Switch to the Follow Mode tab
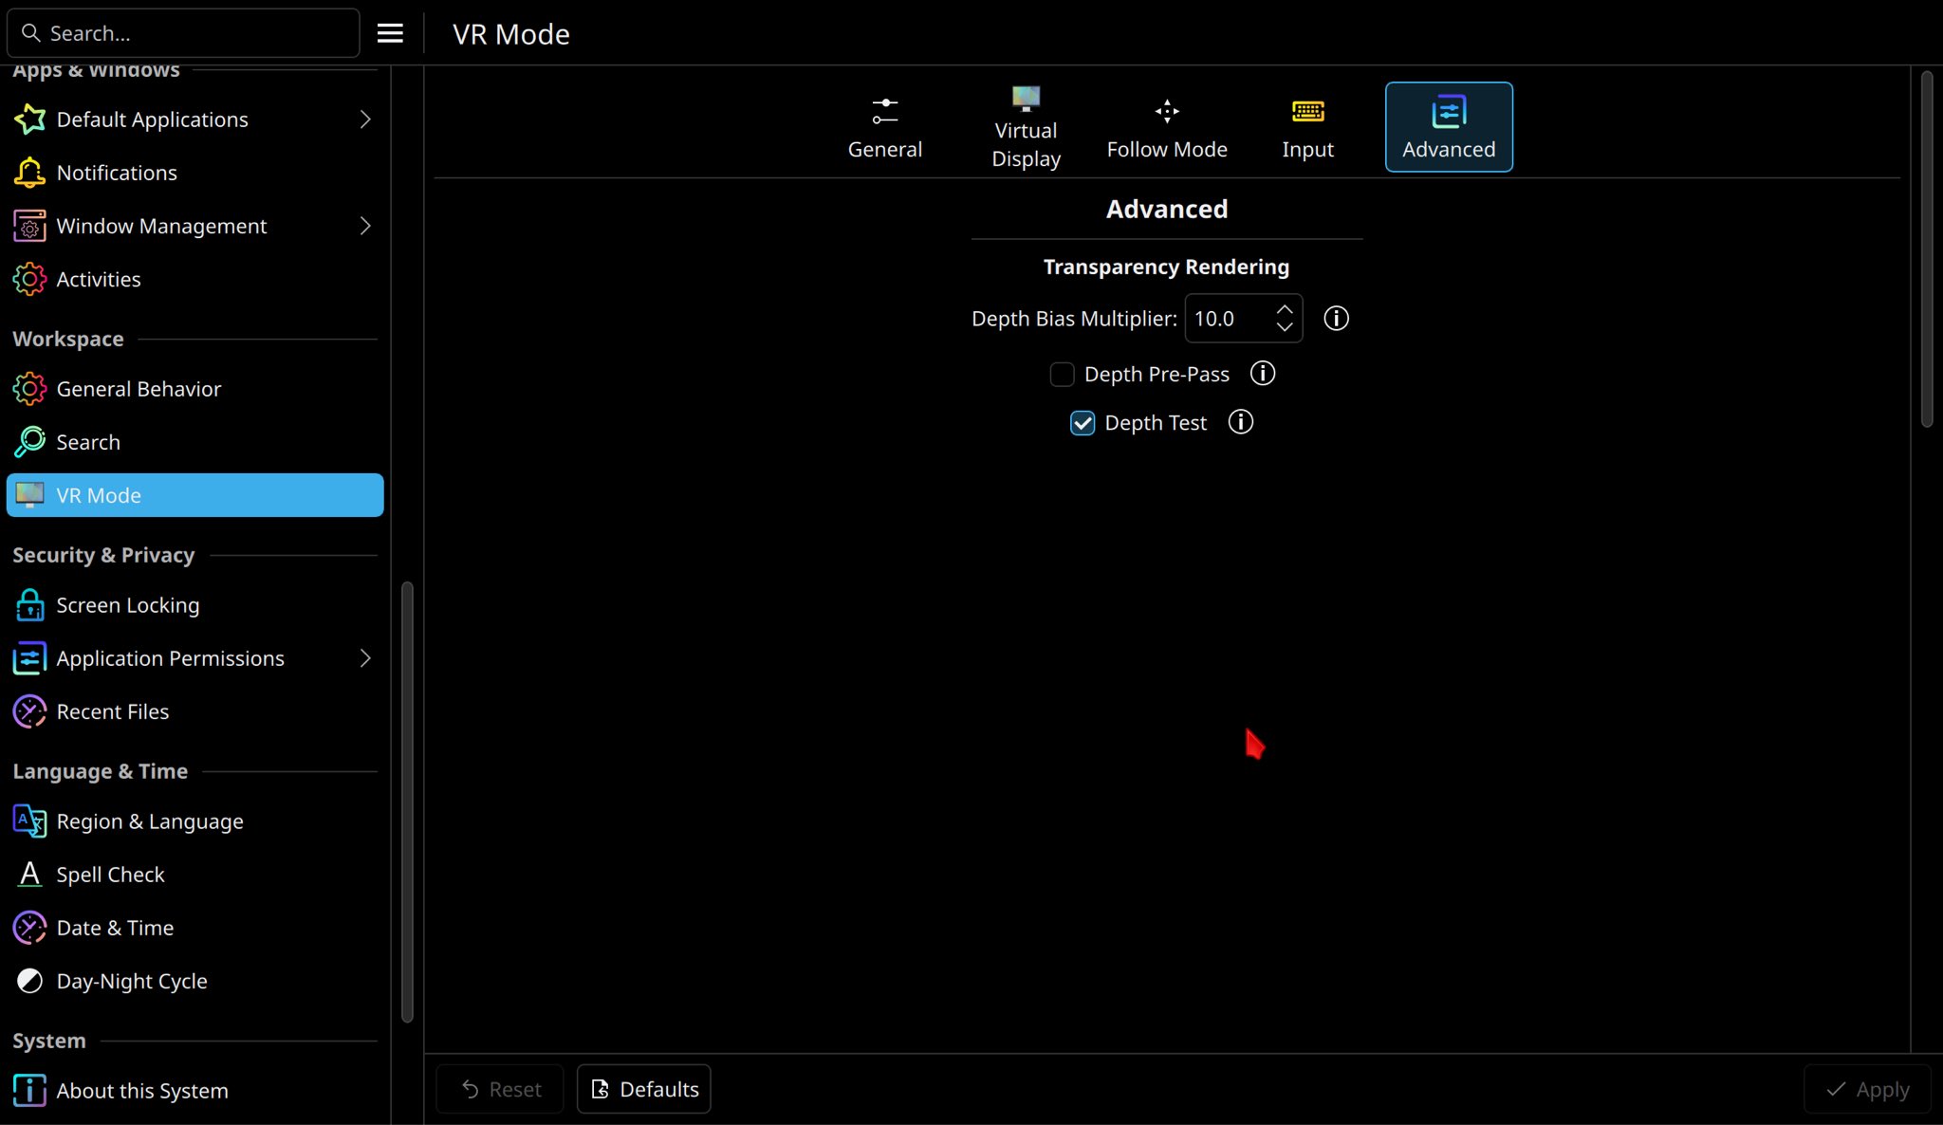Image resolution: width=1943 pixels, height=1125 pixels. coord(1166,128)
